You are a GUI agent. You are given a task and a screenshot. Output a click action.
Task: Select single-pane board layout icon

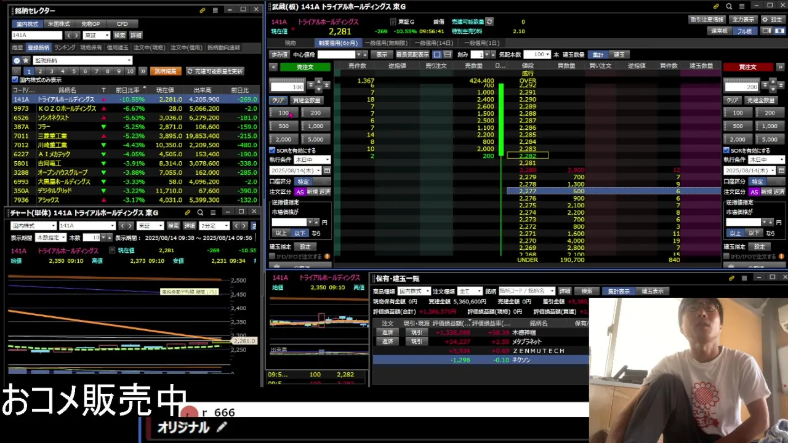tap(437, 54)
